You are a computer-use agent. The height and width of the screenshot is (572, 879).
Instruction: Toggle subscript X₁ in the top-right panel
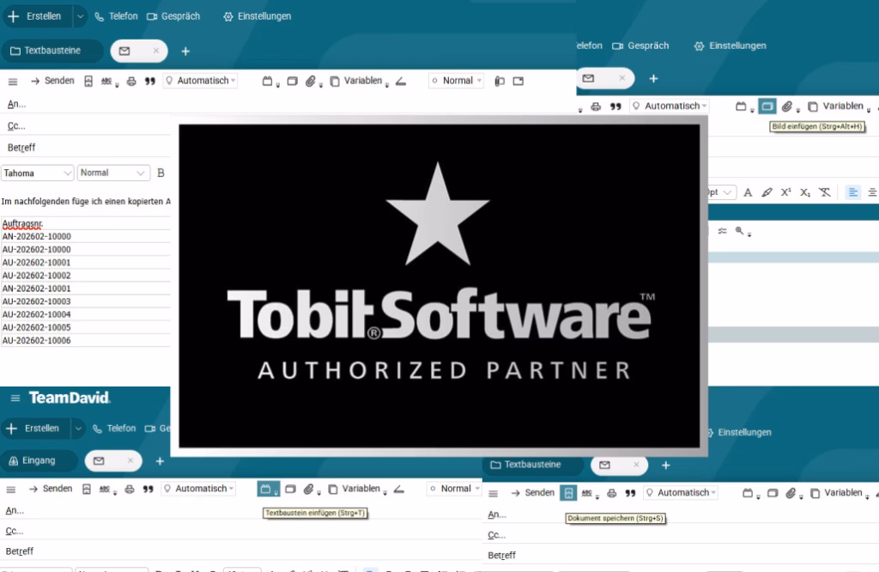tap(805, 193)
